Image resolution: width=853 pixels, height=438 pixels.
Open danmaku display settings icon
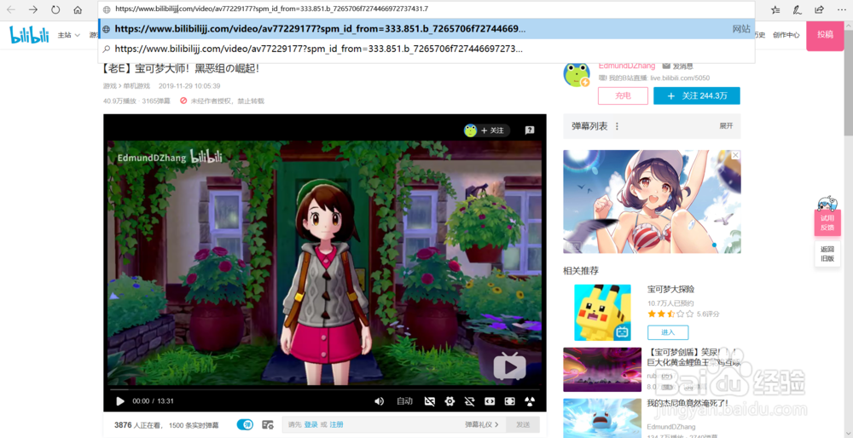coord(267,424)
